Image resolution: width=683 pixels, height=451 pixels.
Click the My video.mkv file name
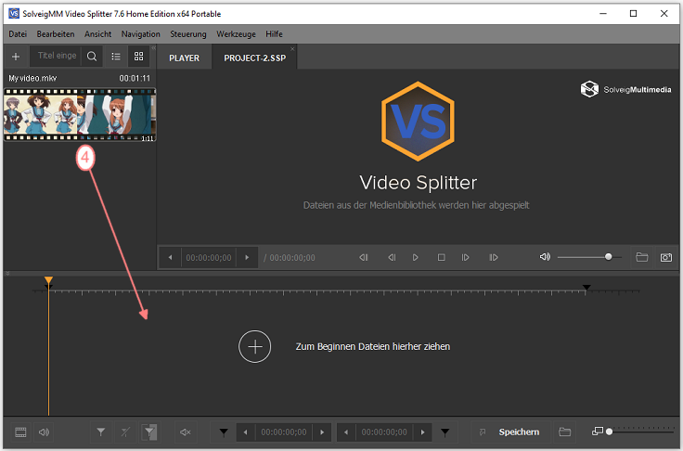[32, 79]
